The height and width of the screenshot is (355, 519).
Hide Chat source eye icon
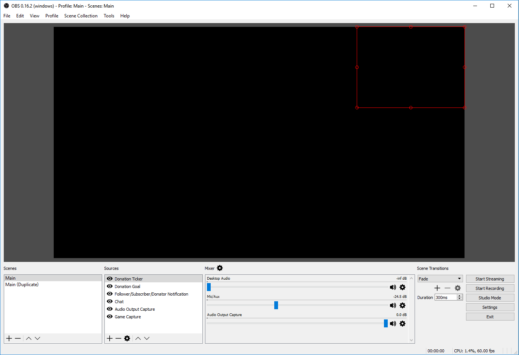tap(110, 301)
